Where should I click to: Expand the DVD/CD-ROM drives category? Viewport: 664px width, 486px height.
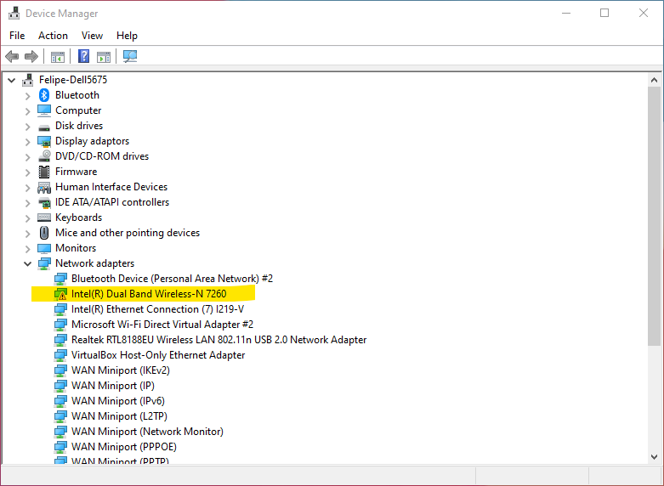[x=27, y=157]
